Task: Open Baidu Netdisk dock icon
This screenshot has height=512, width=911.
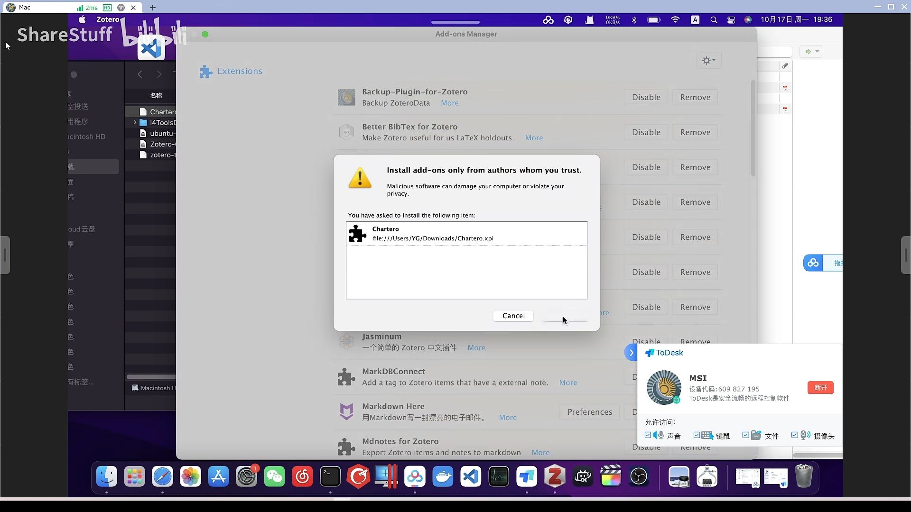Action: [x=415, y=476]
